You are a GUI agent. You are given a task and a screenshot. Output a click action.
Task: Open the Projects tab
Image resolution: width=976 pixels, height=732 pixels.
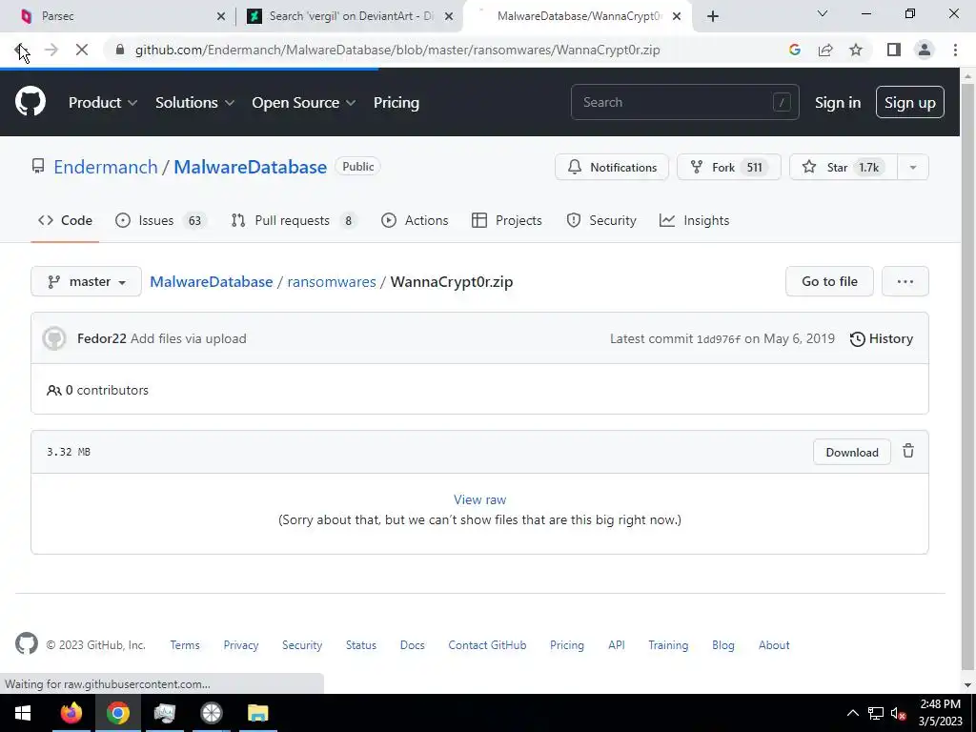pyautogui.click(x=507, y=220)
